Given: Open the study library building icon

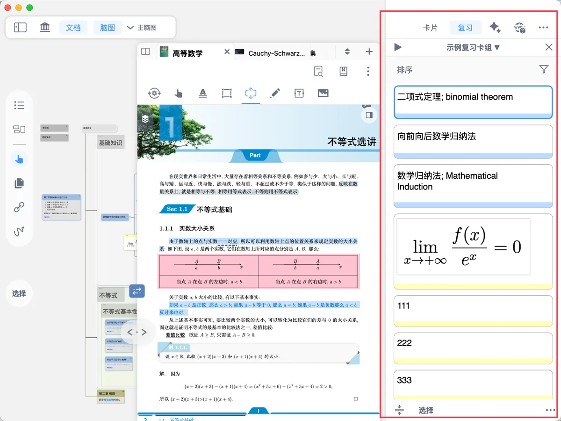Looking at the screenshot, I should [x=45, y=28].
